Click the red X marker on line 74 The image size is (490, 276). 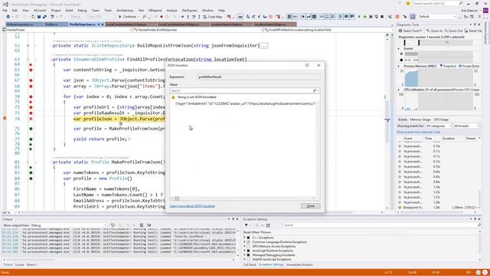tap(31, 119)
